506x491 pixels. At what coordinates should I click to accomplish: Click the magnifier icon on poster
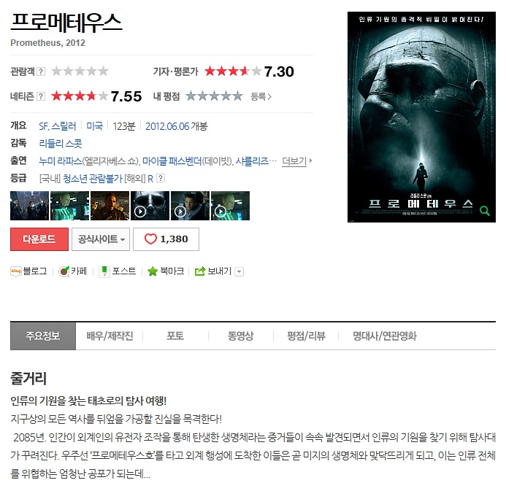(x=484, y=211)
